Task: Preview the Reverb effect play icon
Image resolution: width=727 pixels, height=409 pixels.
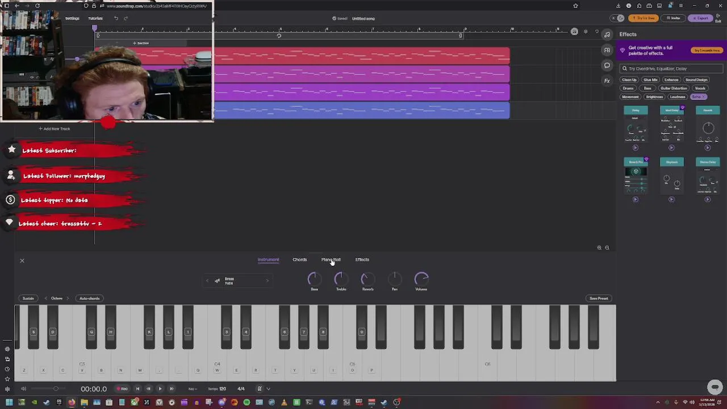Action: [708, 148]
